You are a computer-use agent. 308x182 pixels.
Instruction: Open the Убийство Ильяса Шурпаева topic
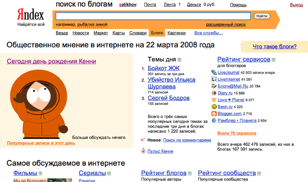171,83
